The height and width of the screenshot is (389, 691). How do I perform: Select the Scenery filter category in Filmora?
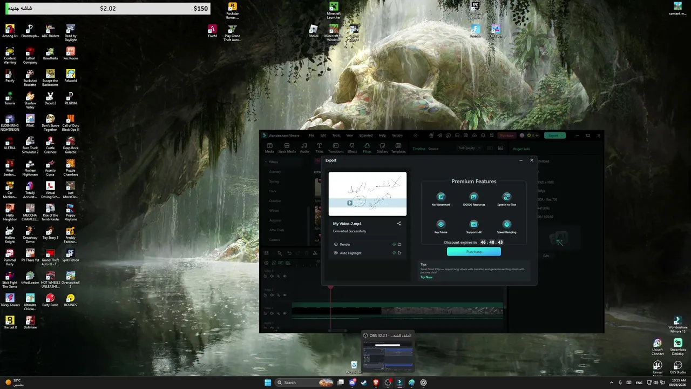275,172
